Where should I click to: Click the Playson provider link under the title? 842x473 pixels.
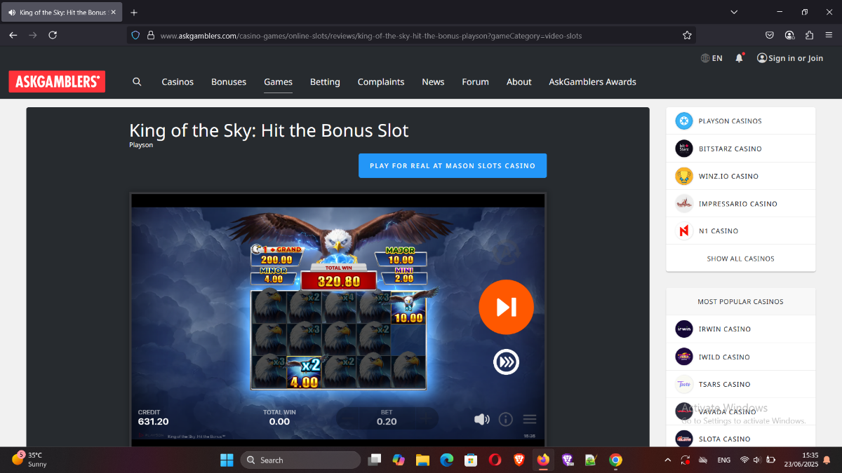(x=141, y=145)
